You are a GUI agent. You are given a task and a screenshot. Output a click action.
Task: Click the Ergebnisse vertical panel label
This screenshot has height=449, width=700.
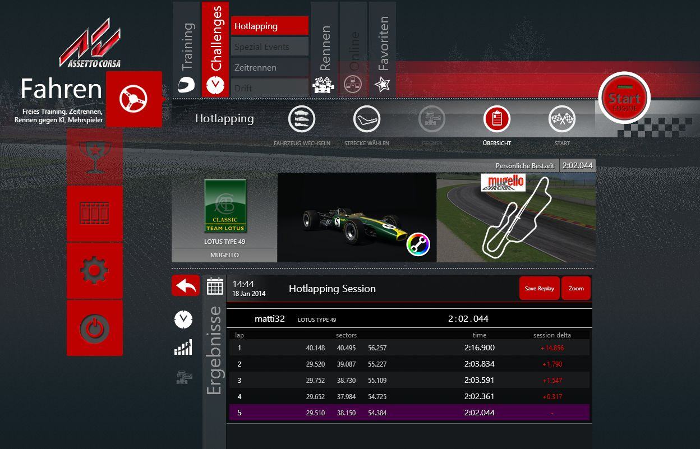click(x=214, y=350)
